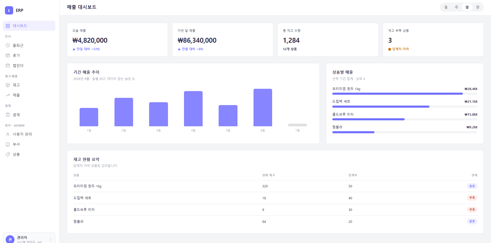Click the 부족 badge for 드립백 세트
The image size is (491, 243).
472,198
